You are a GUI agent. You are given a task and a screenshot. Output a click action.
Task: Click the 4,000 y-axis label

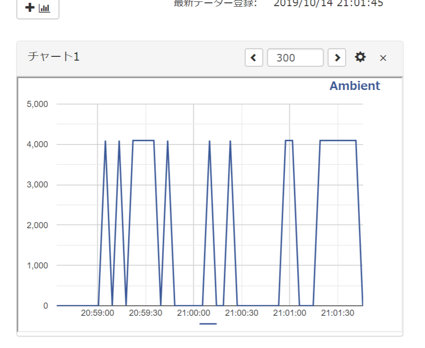click(37, 144)
